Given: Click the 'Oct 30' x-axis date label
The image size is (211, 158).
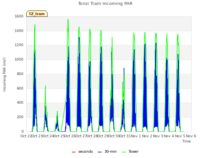Looking at the screenshot, I should pos(114,136).
